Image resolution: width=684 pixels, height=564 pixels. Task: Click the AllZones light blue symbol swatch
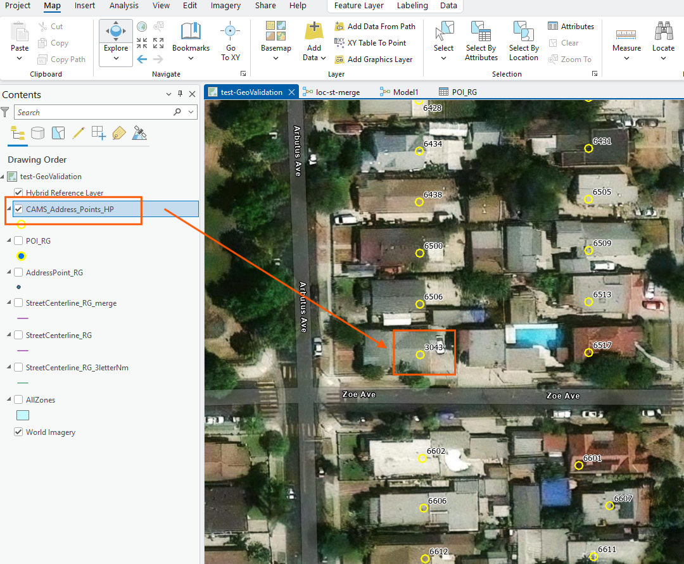(x=22, y=416)
